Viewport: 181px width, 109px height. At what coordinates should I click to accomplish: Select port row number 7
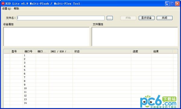(x=91, y=77)
